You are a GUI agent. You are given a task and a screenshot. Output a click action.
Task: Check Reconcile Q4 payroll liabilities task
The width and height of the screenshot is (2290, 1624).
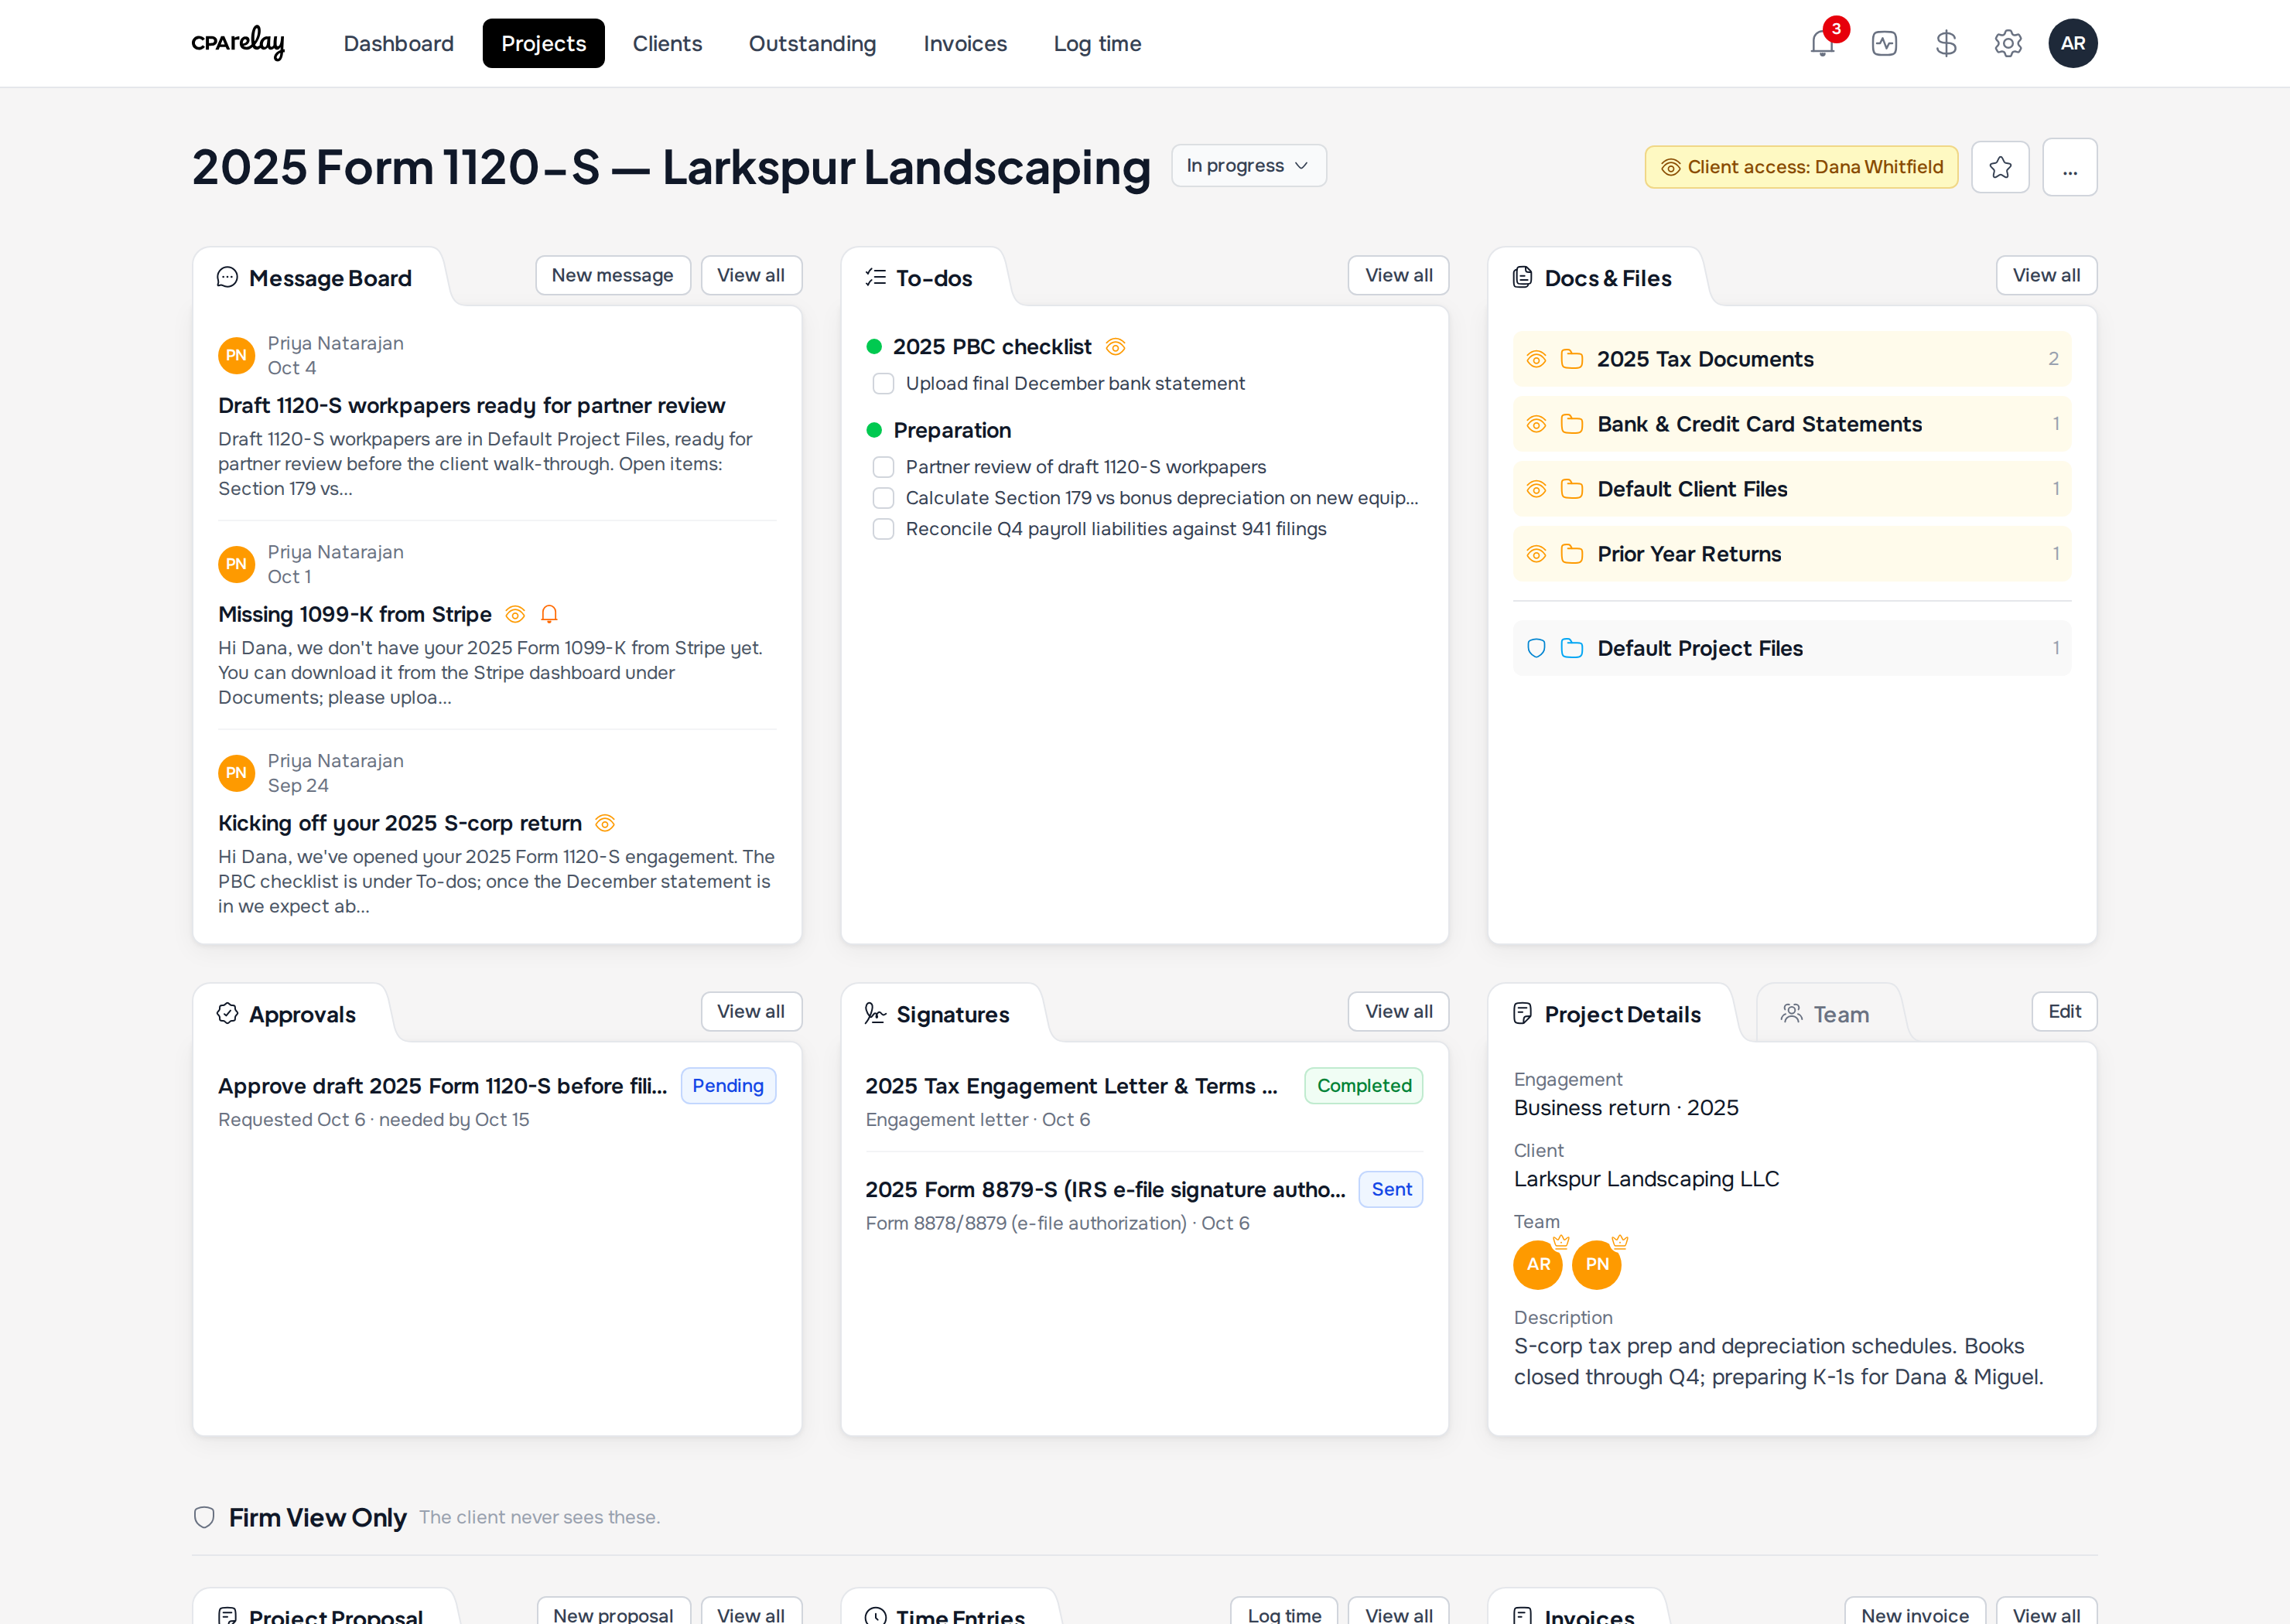pos(884,529)
